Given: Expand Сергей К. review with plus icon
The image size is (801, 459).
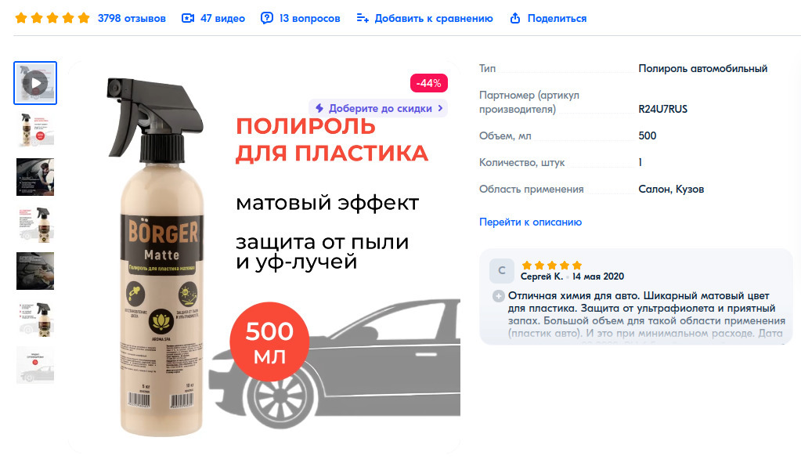Looking at the screenshot, I should pyautogui.click(x=499, y=296).
